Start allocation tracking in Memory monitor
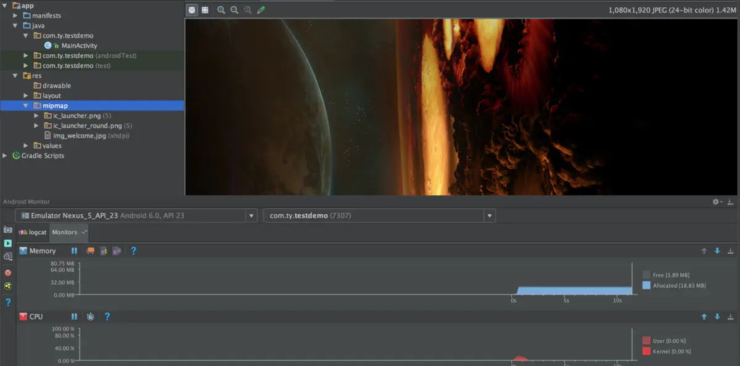This screenshot has width=740, height=366. (117, 251)
